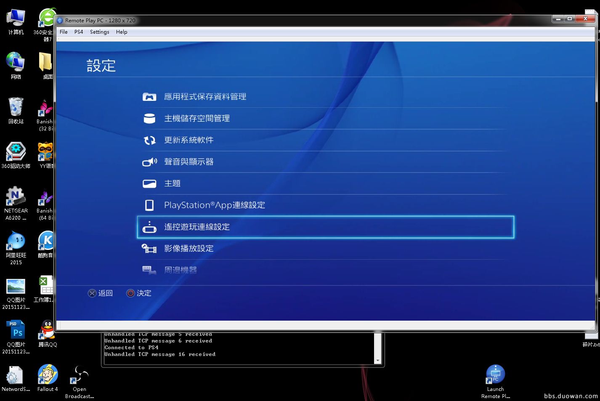This screenshot has height=401, width=600.
Task: Select 周邊機器 setting row
Action: (325, 270)
